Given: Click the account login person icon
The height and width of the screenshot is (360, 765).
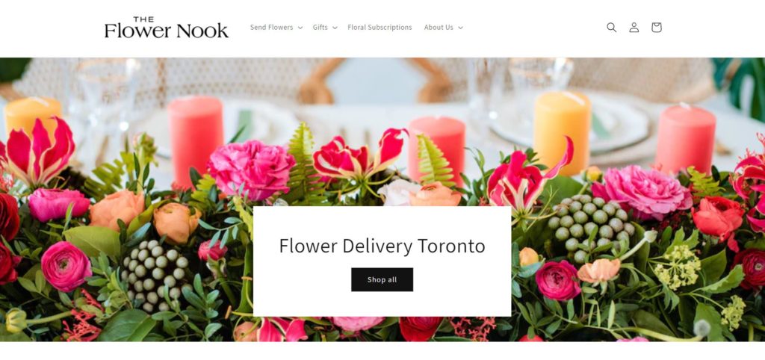Looking at the screenshot, I should pos(634,28).
